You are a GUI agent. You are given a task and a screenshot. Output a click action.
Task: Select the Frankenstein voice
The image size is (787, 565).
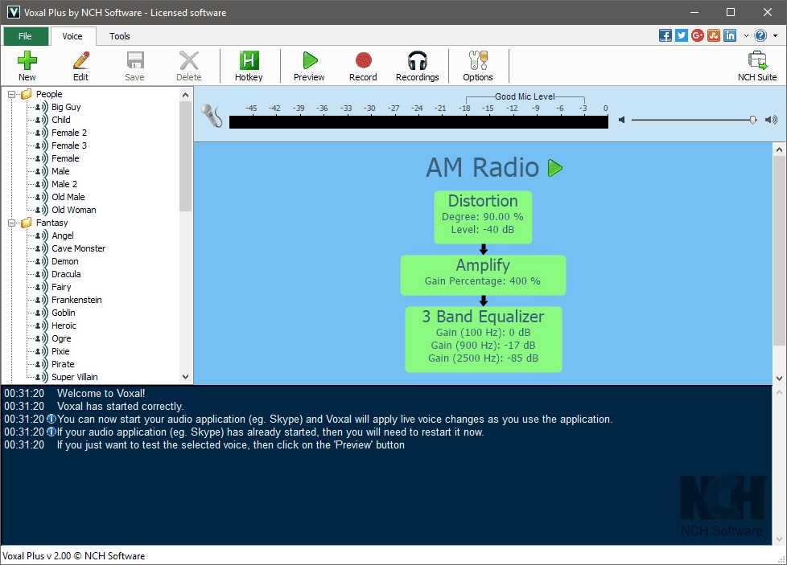[x=76, y=300]
